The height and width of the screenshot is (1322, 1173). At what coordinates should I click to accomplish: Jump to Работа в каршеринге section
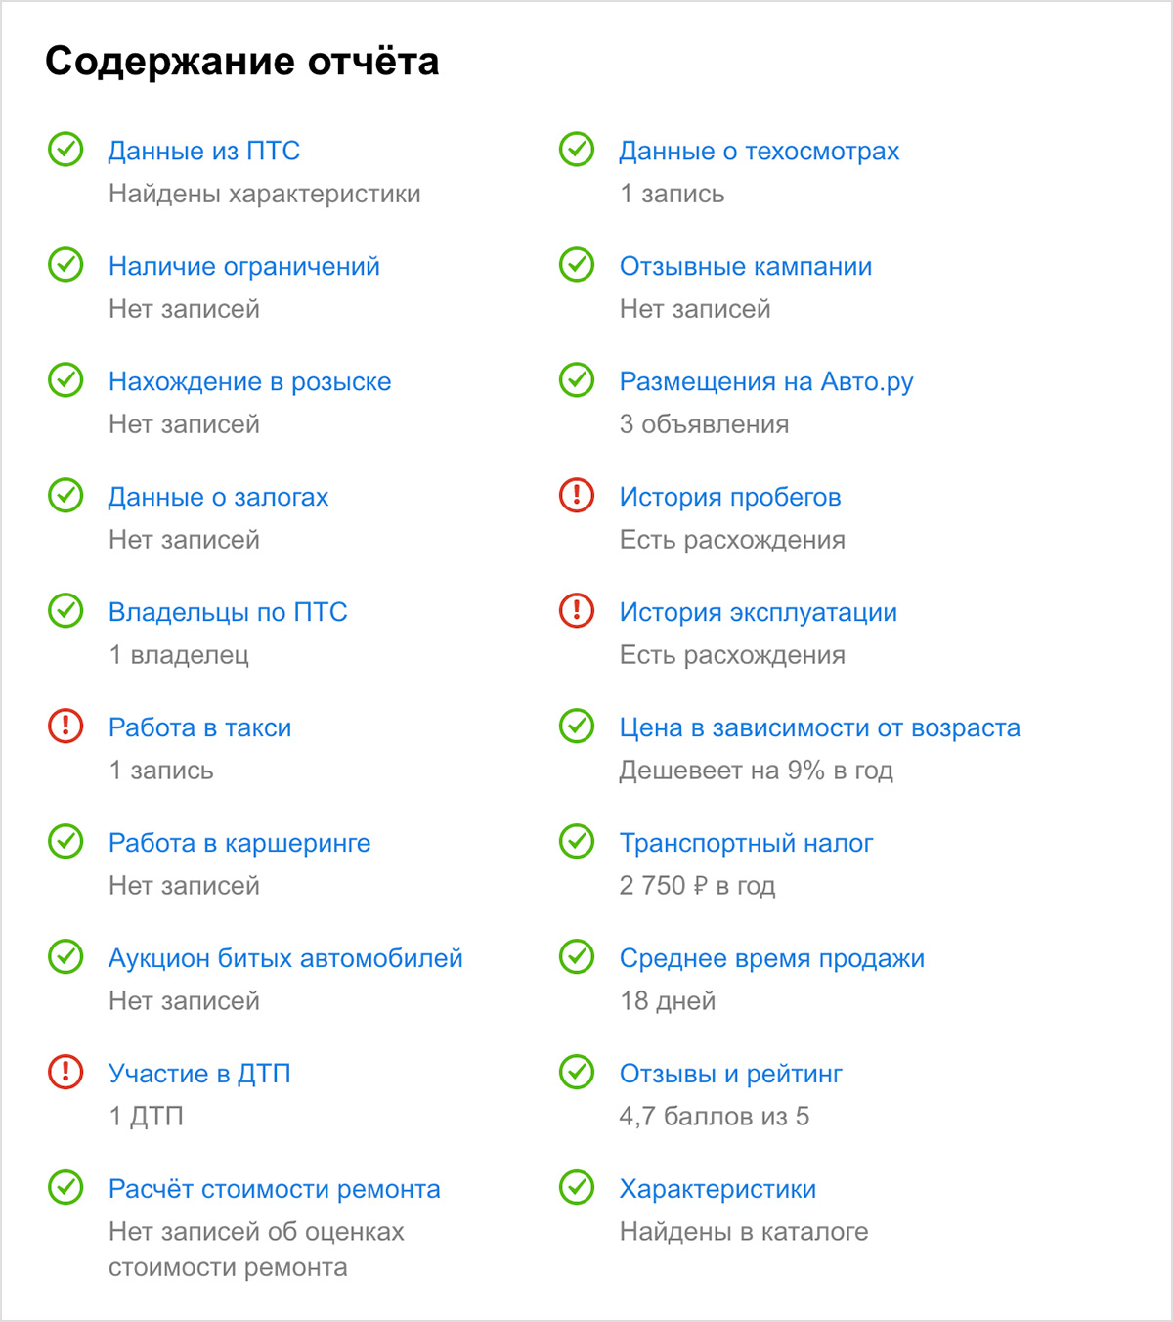[x=239, y=844]
